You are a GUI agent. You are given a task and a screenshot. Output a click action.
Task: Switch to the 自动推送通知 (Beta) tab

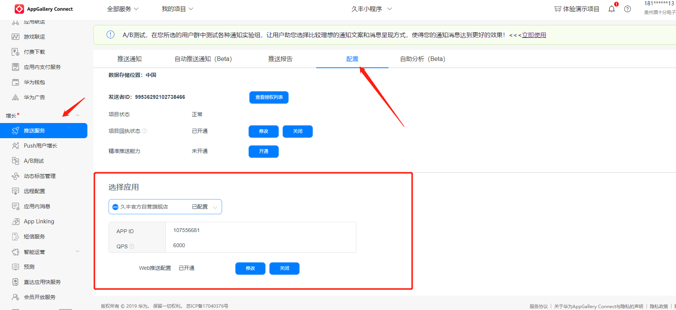(x=203, y=59)
